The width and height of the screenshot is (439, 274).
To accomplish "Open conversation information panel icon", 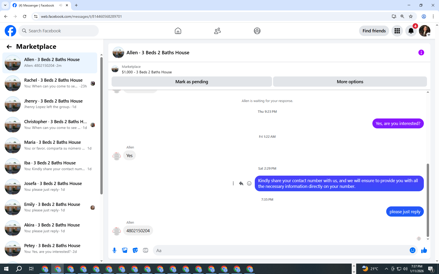I will pyautogui.click(x=421, y=52).
